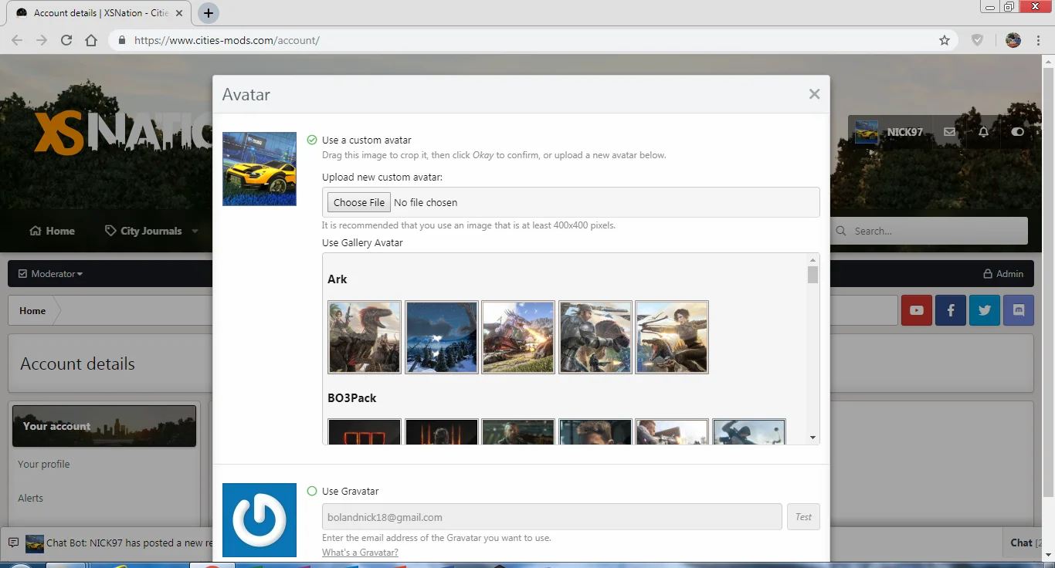
Task: Click the Gravatar email input field
Action: pyautogui.click(x=552, y=517)
